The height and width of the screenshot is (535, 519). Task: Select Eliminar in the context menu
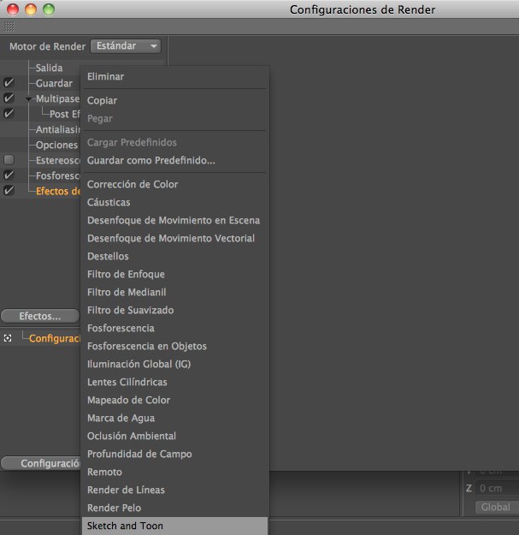(105, 76)
